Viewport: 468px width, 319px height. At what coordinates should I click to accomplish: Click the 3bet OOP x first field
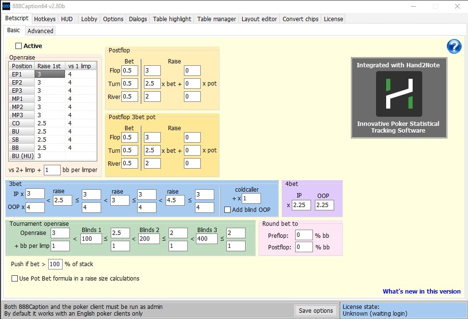[x=35, y=207]
